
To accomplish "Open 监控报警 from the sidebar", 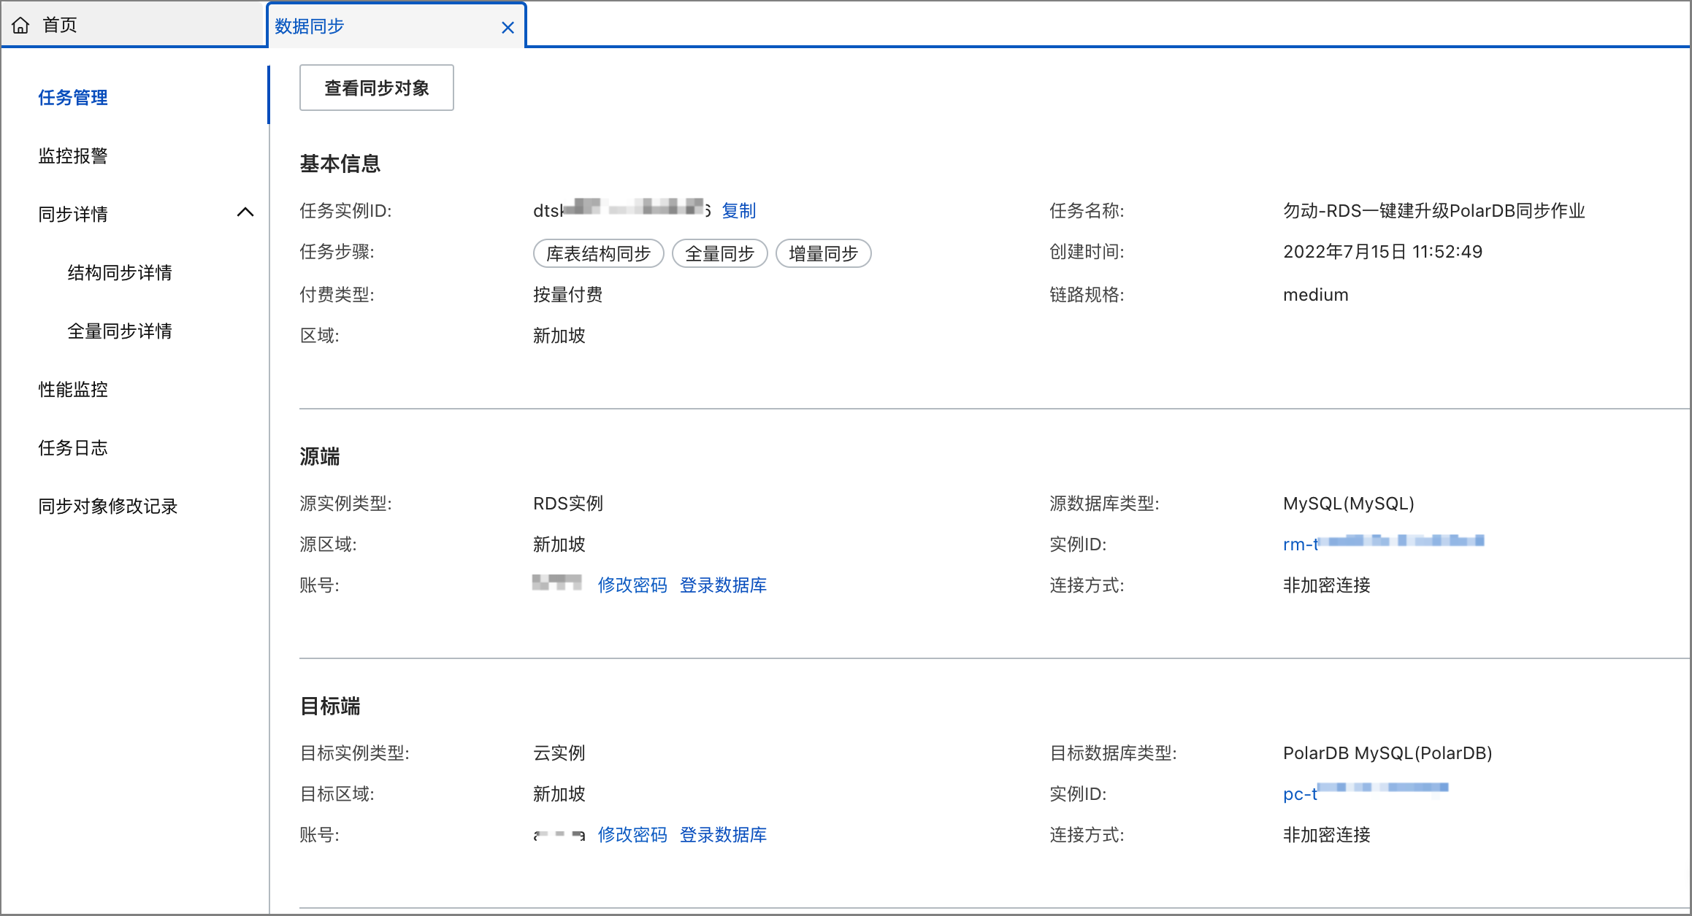I will (x=72, y=155).
